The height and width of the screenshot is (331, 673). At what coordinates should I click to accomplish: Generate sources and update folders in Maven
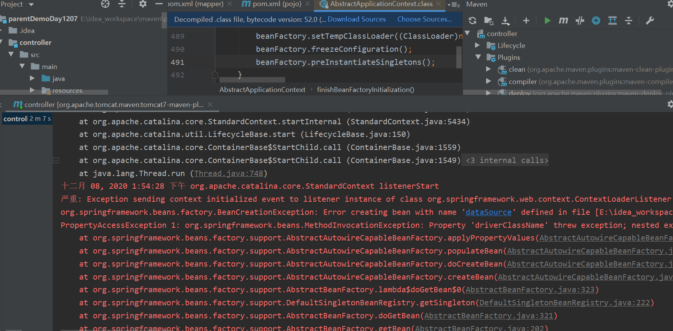click(489, 20)
